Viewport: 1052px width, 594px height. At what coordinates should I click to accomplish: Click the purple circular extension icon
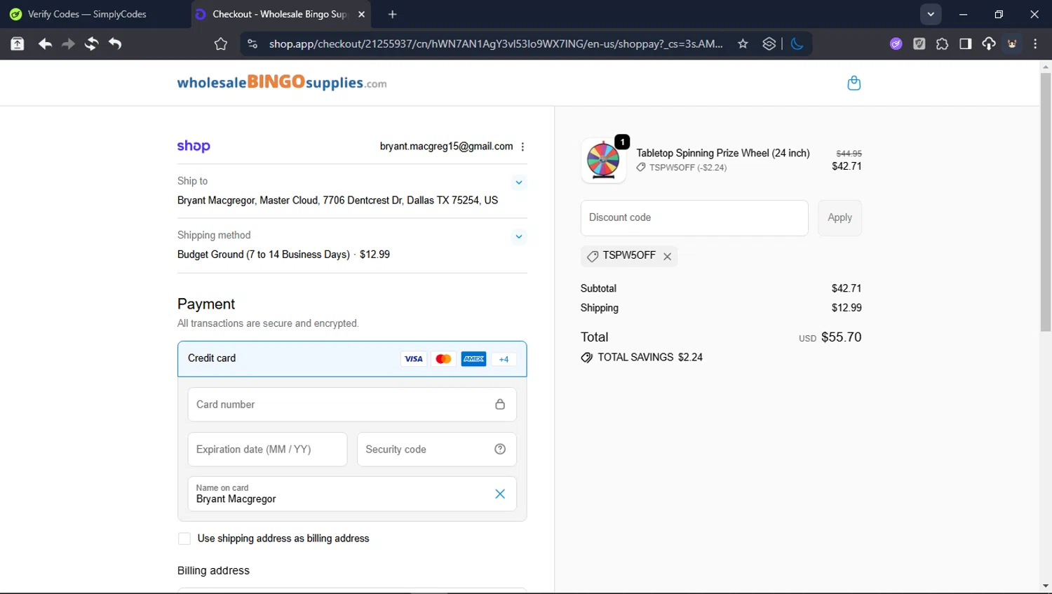point(896,43)
